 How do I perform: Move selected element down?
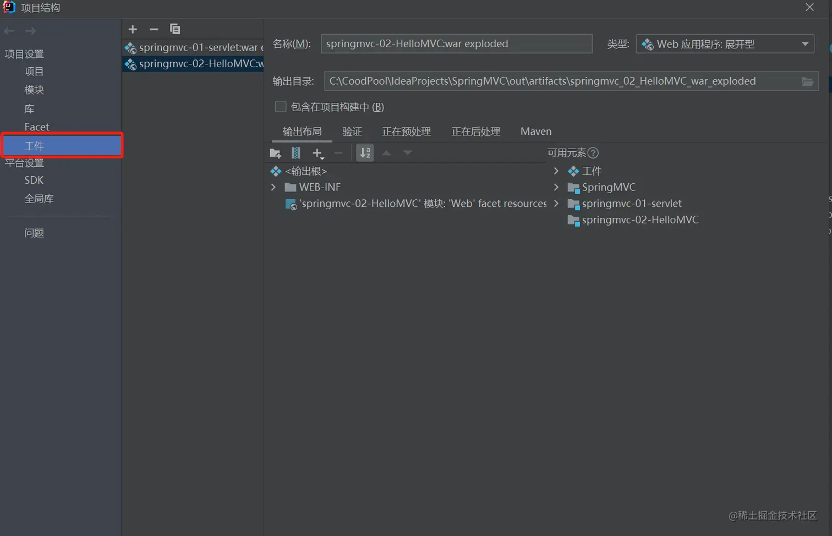407,153
